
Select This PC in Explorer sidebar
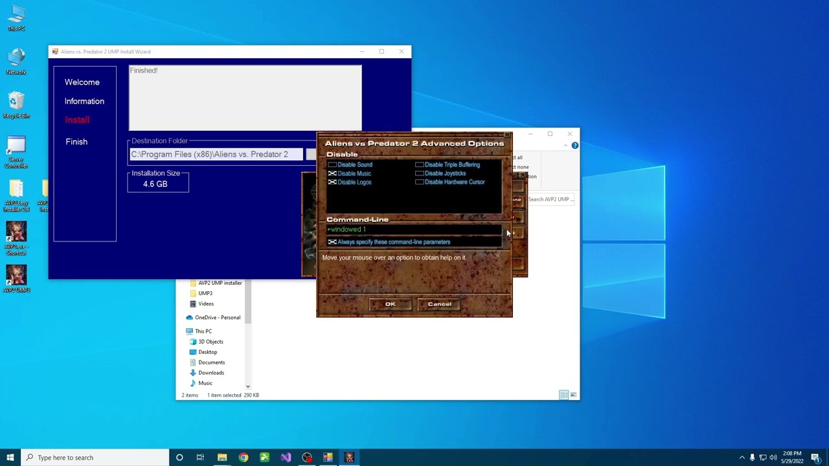[199, 331]
